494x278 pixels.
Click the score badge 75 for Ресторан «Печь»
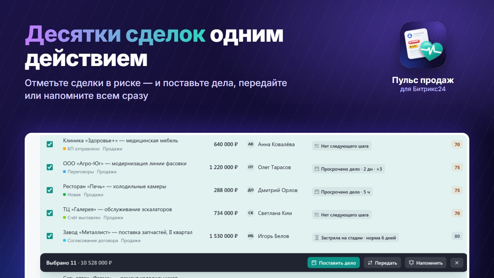click(457, 190)
